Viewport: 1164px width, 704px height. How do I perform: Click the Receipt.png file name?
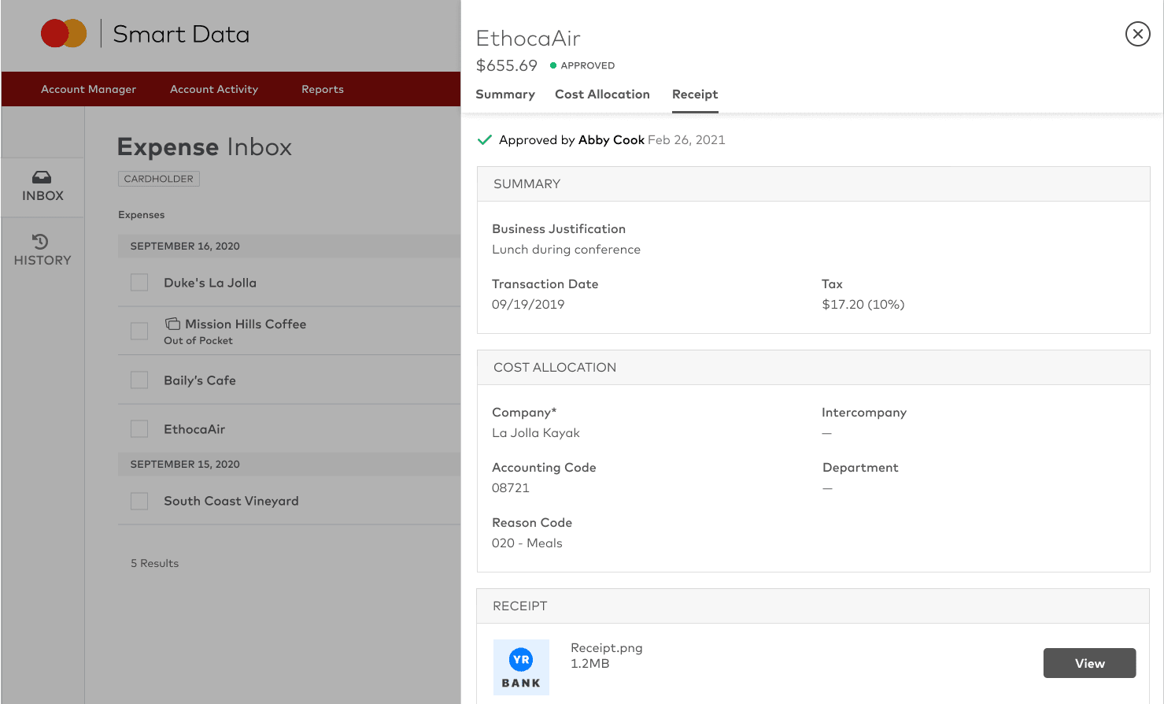607,648
